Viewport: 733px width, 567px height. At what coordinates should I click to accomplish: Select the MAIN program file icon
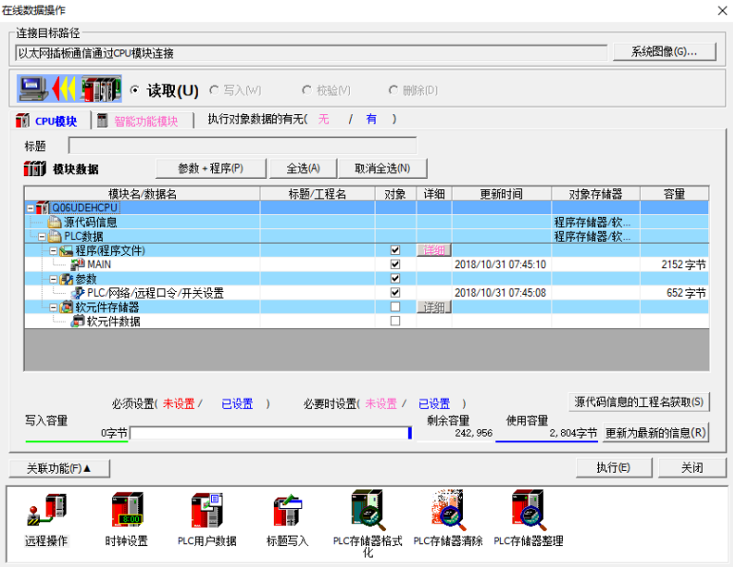(x=78, y=264)
